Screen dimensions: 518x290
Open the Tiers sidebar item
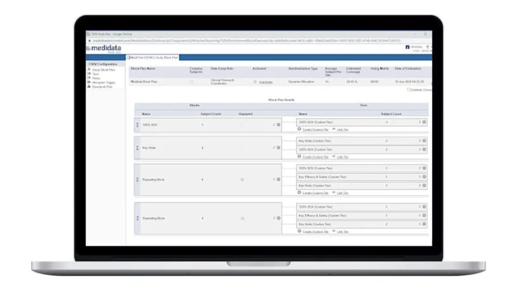pos(95,74)
